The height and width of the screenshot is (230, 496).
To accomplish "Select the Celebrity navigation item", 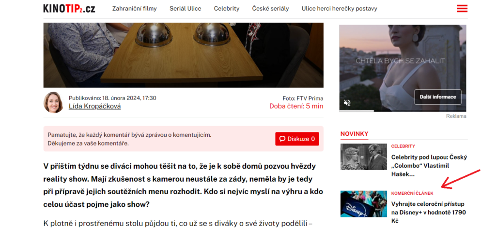I will [x=227, y=9].
